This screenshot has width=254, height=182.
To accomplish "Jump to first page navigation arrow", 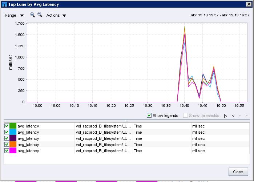I will click(x=226, y=116).
